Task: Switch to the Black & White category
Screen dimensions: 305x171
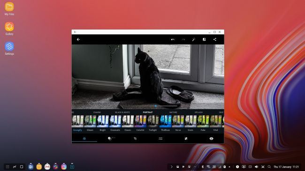Action: click(x=122, y=112)
